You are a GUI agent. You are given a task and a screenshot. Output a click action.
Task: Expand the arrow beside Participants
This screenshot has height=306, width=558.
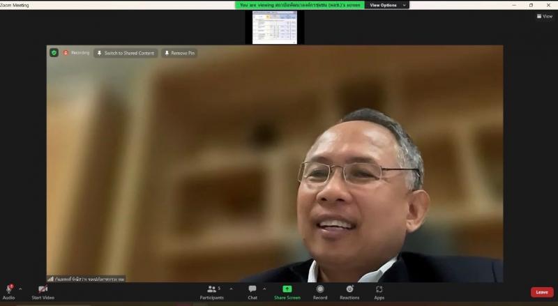(232, 289)
